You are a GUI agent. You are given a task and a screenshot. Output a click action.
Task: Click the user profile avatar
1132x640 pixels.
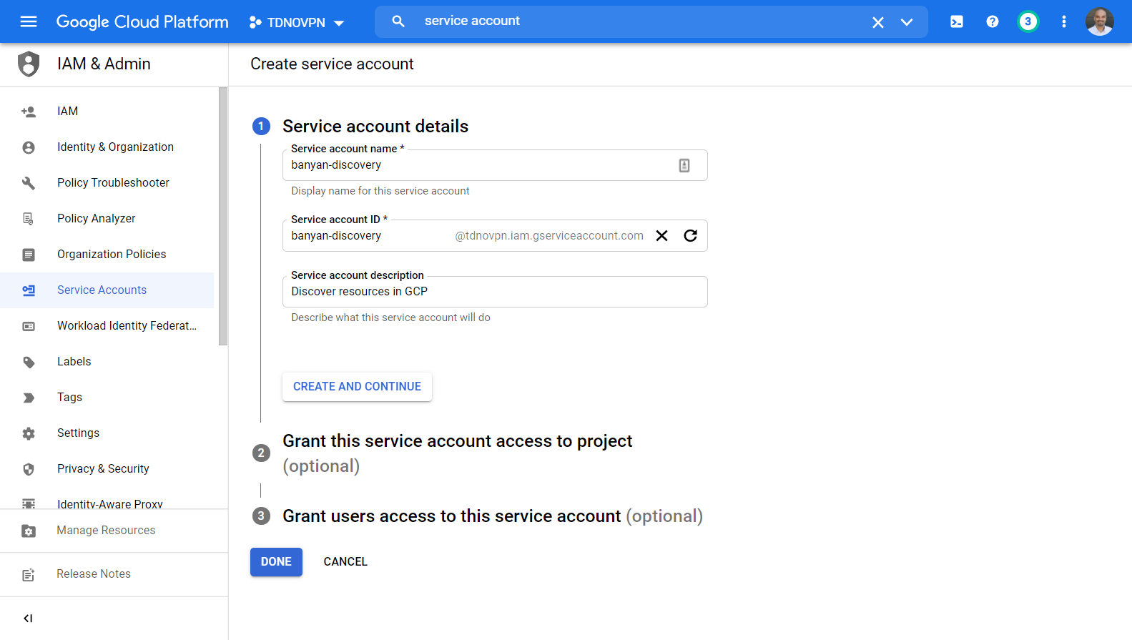pos(1099,21)
